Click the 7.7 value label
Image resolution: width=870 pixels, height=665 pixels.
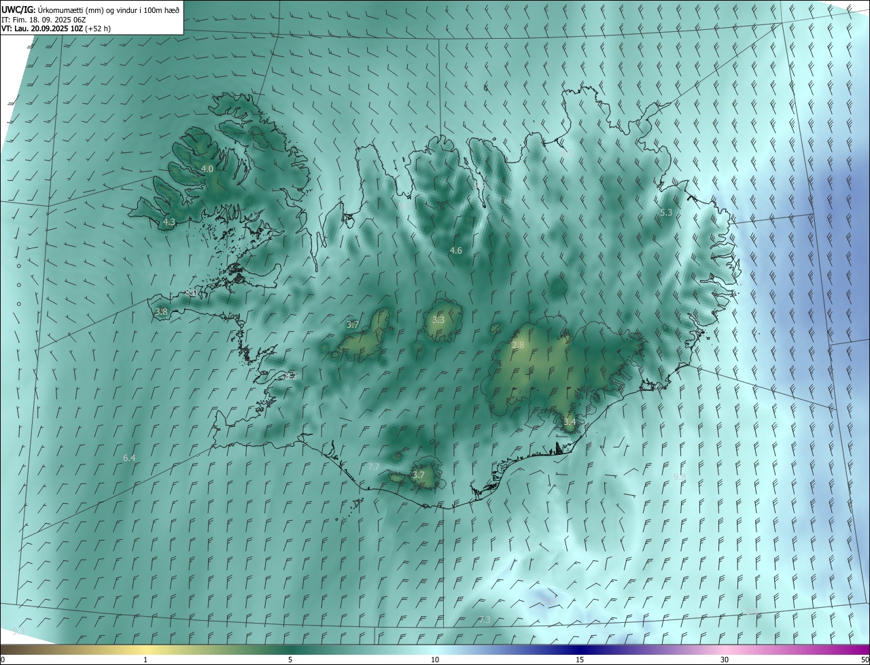click(373, 466)
